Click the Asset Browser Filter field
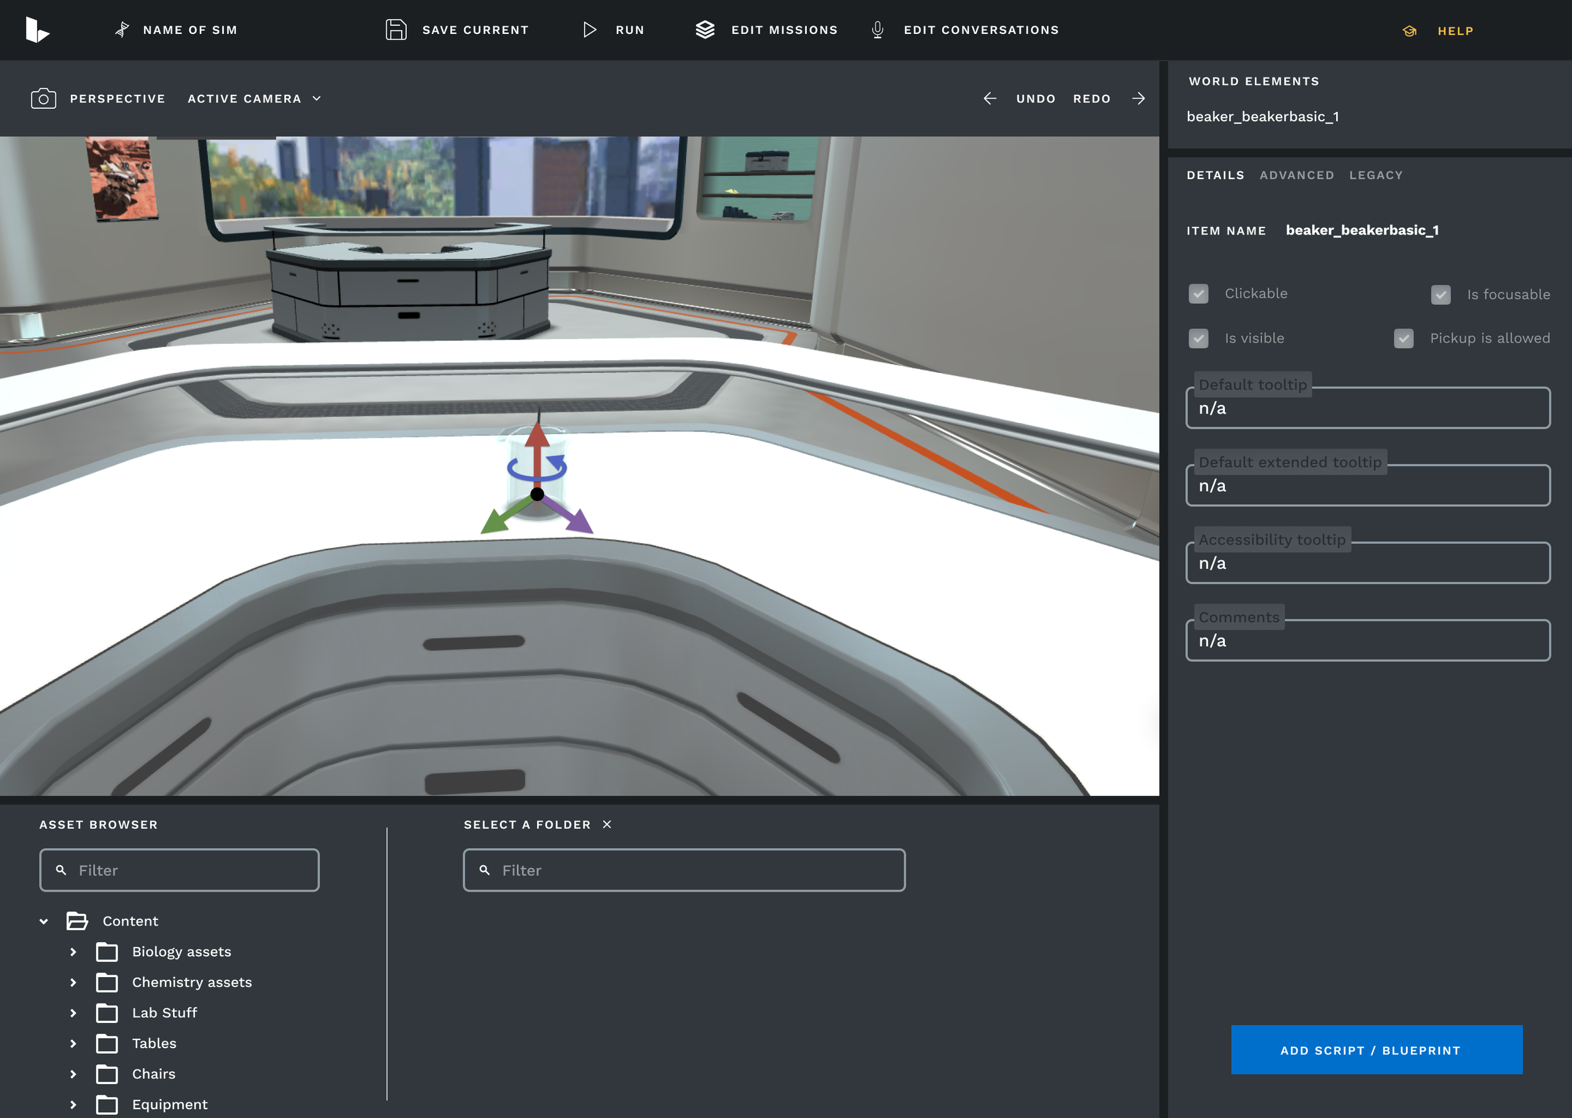The width and height of the screenshot is (1572, 1118). [x=180, y=870]
